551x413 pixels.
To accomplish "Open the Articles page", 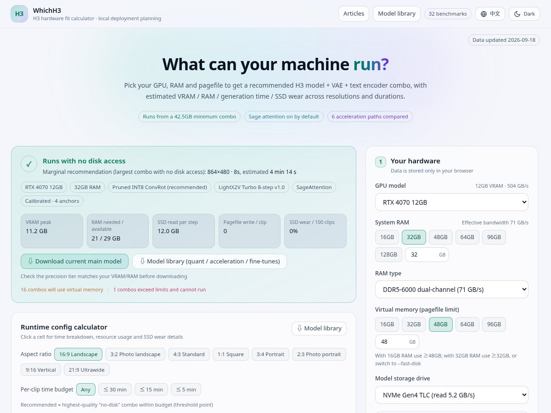I will (x=354, y=14).
